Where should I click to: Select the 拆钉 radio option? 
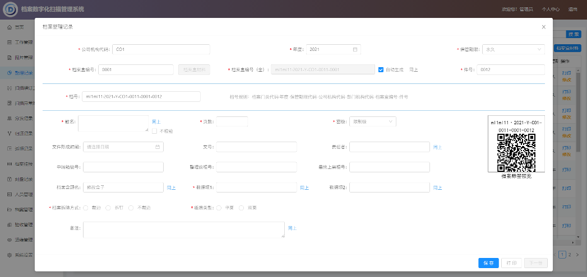click(108, 208)
